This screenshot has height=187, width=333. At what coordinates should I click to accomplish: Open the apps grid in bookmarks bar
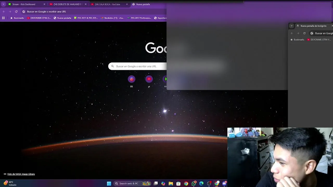coord(3,18)
